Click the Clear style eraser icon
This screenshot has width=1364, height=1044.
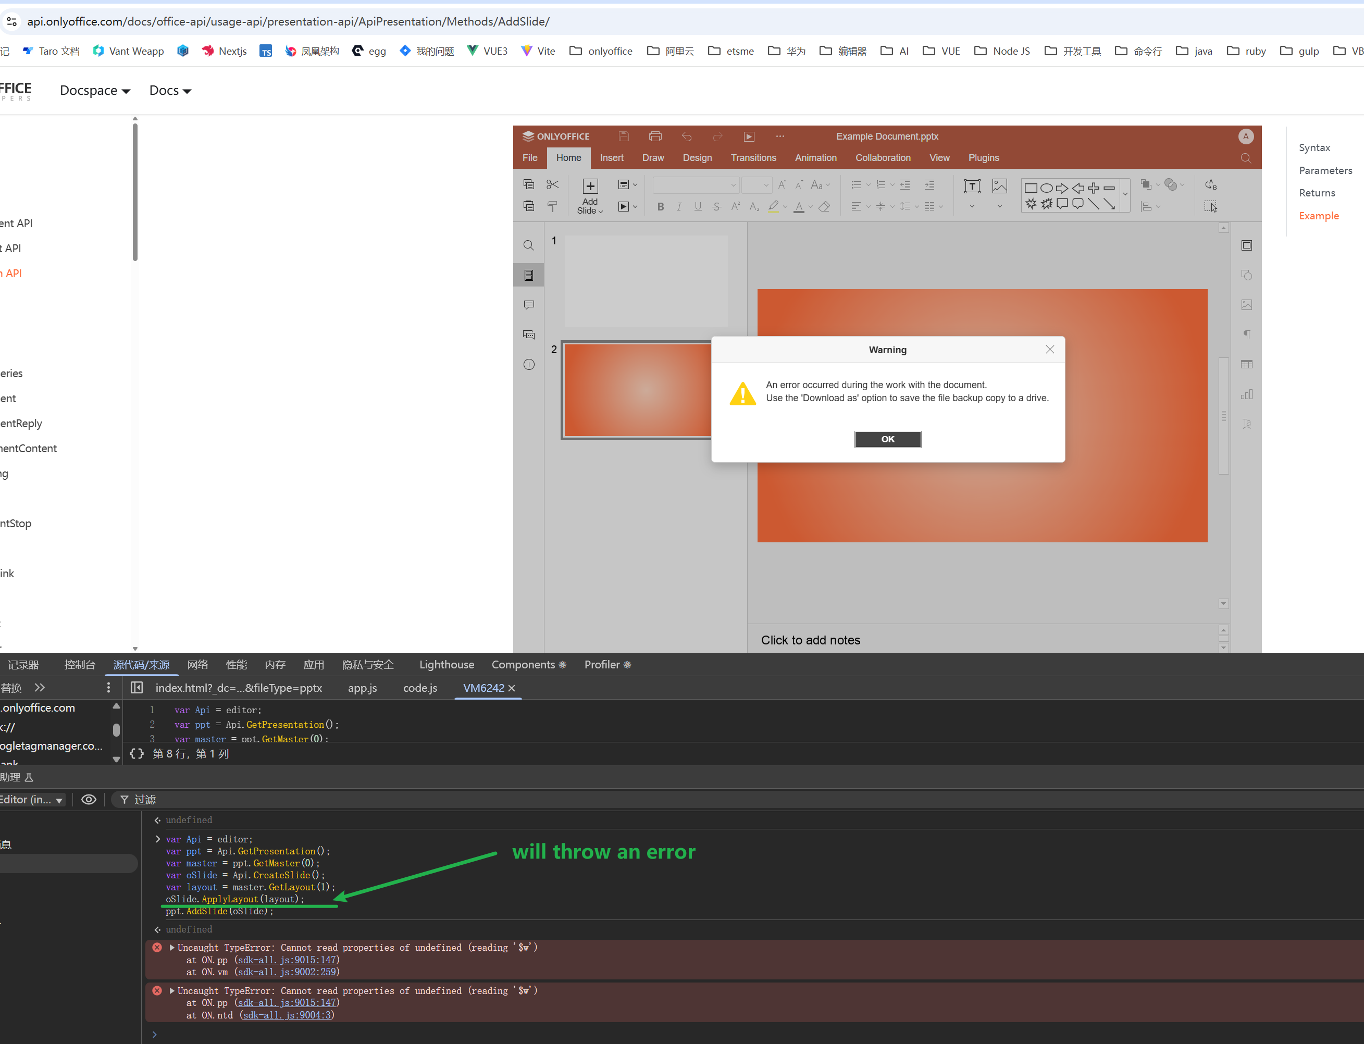(x=825, y=206)
